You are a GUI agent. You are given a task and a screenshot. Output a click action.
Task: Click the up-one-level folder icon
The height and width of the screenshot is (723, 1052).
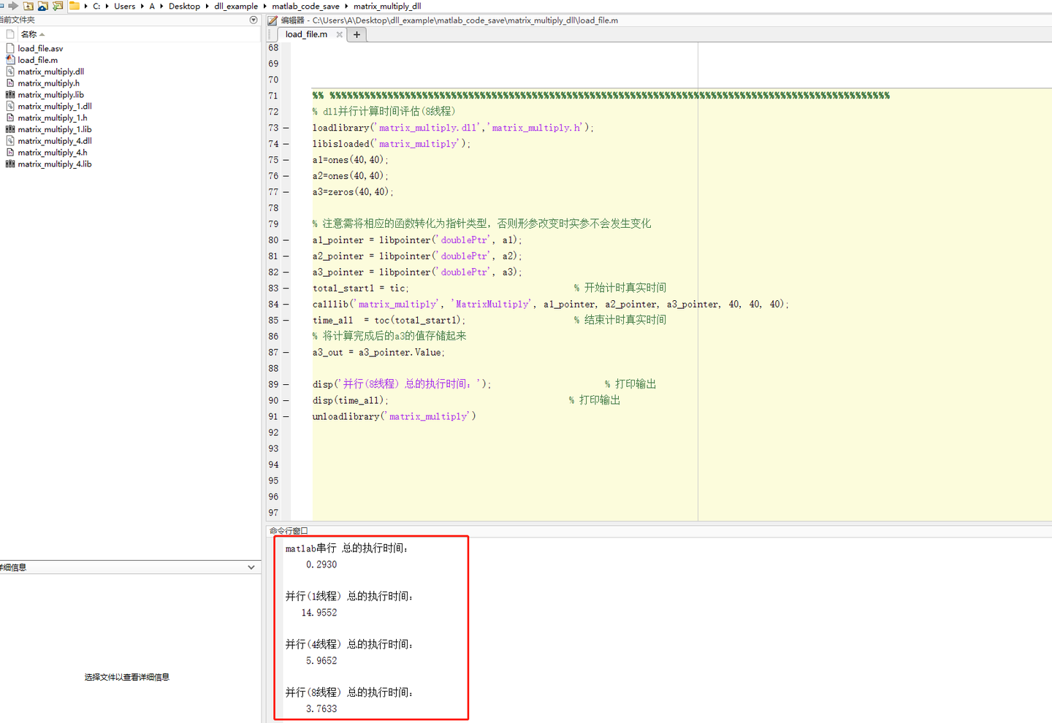(28, 6)
